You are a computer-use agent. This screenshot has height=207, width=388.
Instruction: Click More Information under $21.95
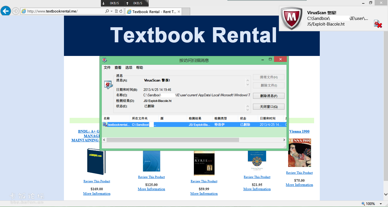(x=257, y=189)
